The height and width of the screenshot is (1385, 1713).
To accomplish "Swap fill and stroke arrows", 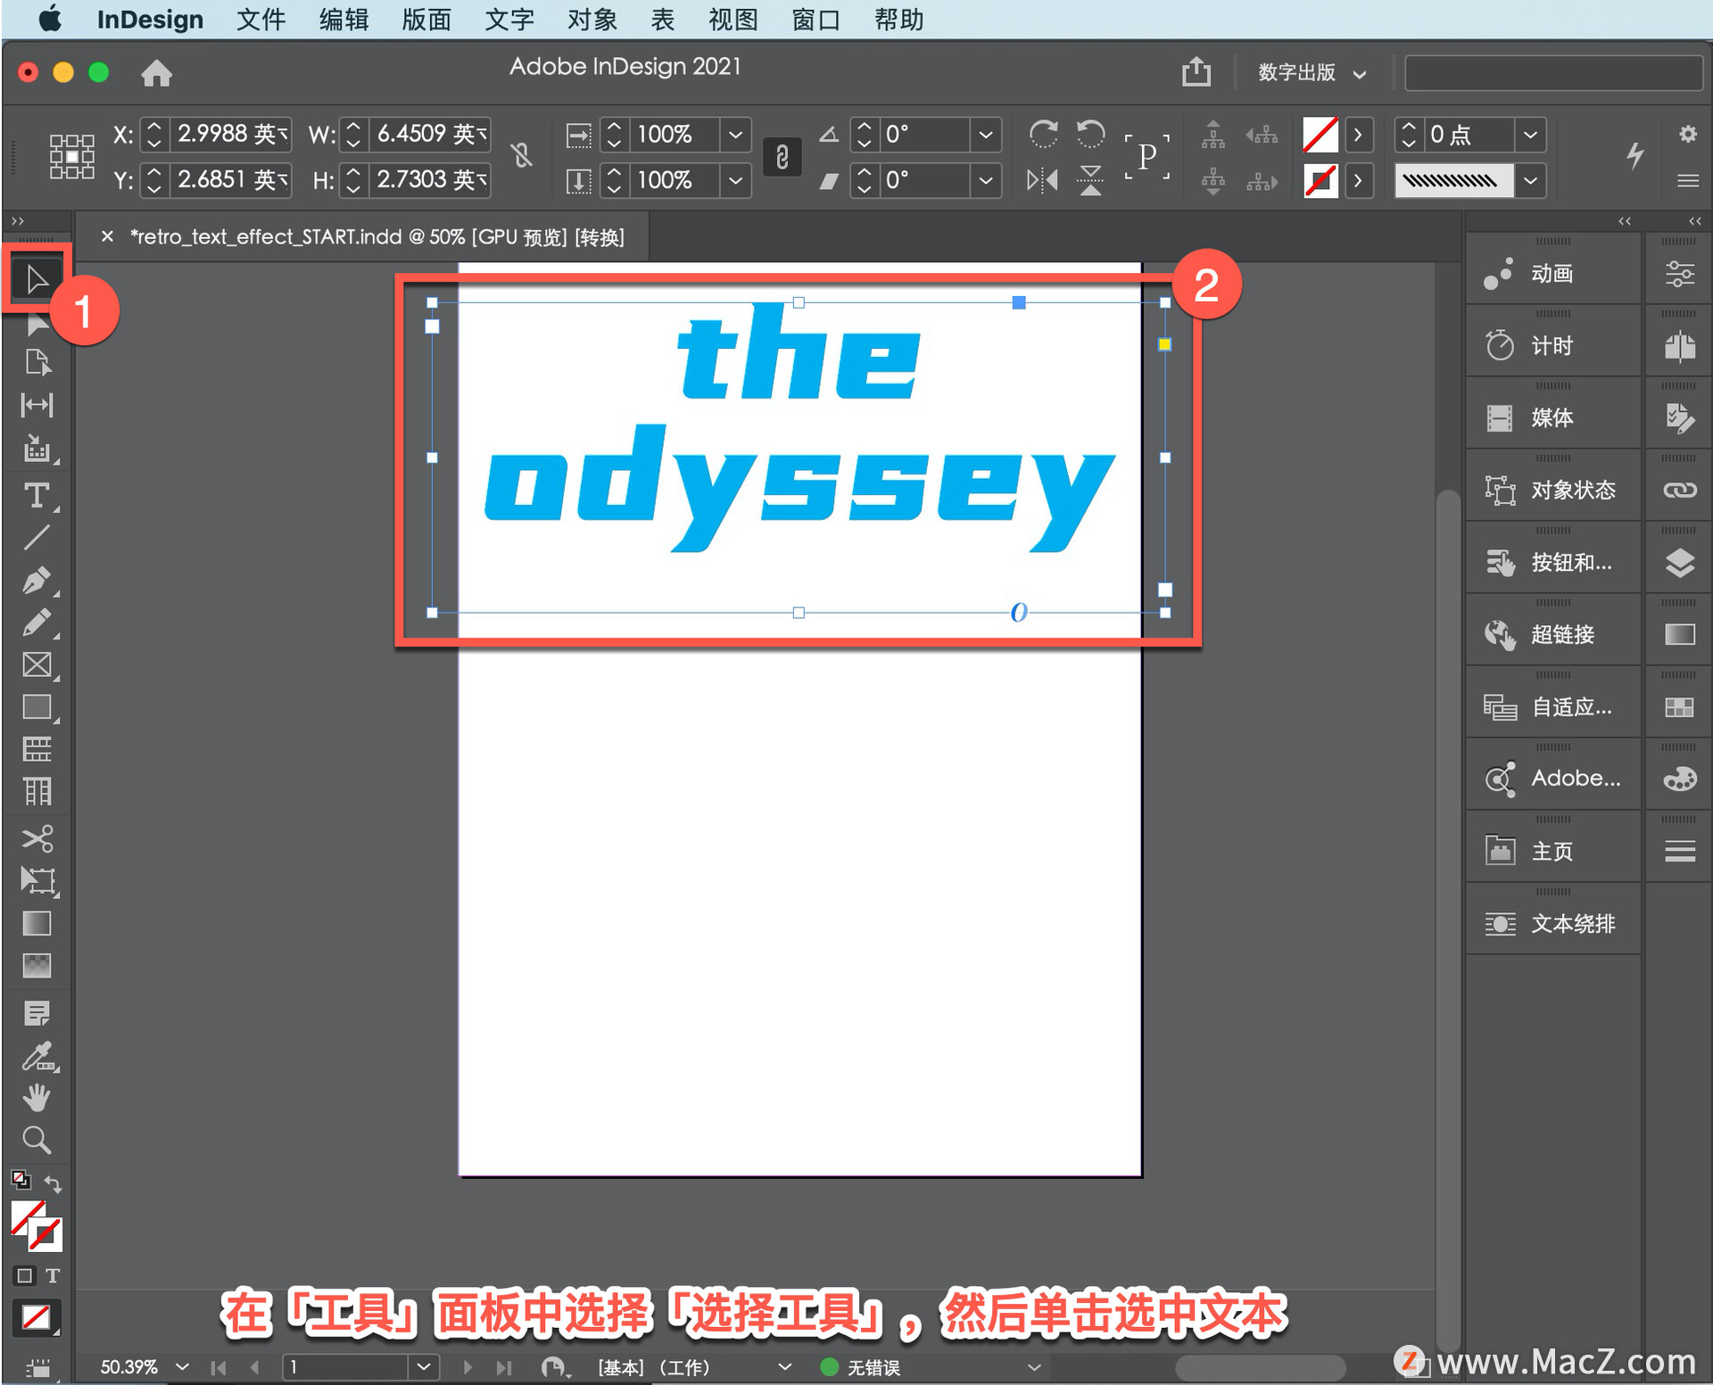I will pyautogui.click(x=53, y=1184).
